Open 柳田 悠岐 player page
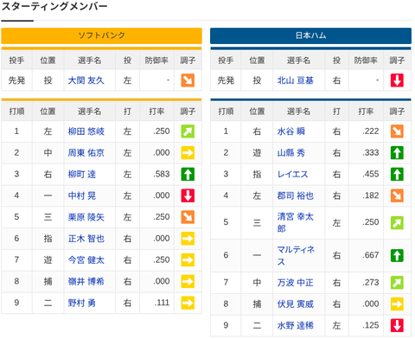Image resolution: width=415 pixels, height=339 pixels. click(x=86, y=131)
